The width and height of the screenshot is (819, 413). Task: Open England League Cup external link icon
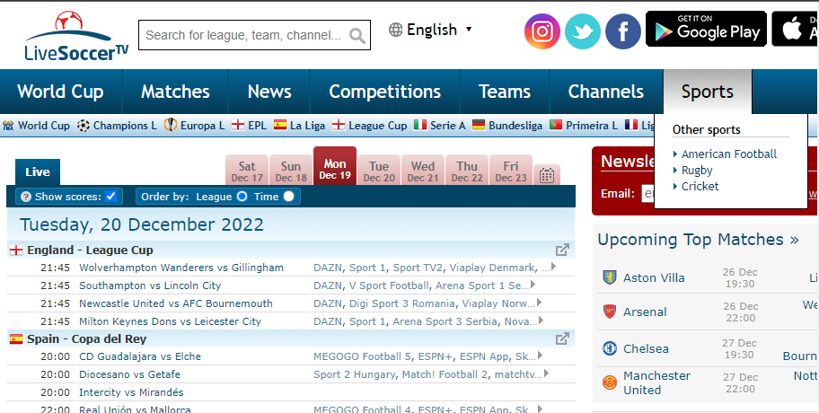(562, 250)
